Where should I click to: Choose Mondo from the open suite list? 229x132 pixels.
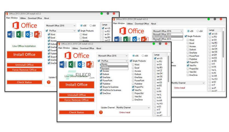click(x=114, y=64)
